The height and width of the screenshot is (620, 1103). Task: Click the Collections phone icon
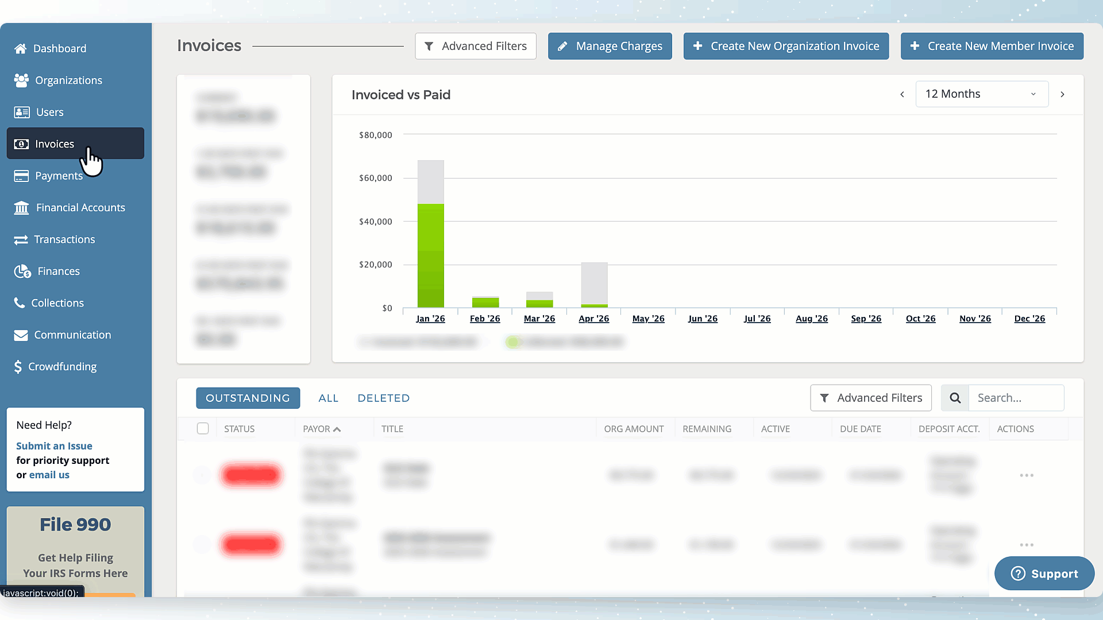[x=20, y=303]
